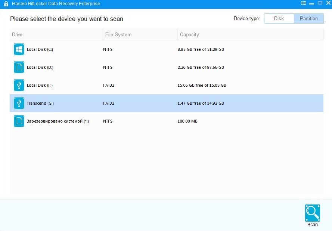This screenshot has width=332, height=231.
Task: Click capacity 15.05 GB free of 15.05 GB
Action: pyautogui.click(x=202, y=85)
